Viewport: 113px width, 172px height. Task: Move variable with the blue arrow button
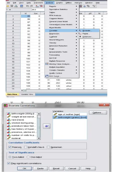point(47,126)
